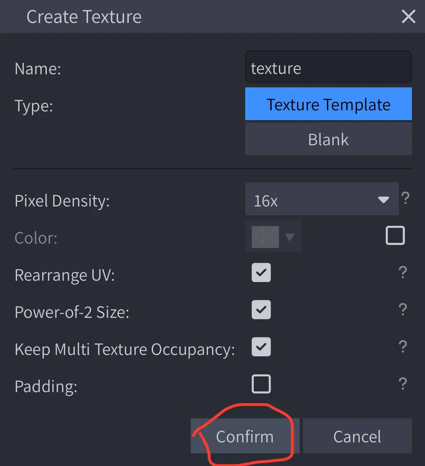This screenshot has width=425, height=466.
Task: Click the texture Name input field
Action: (x=328, y=68)
